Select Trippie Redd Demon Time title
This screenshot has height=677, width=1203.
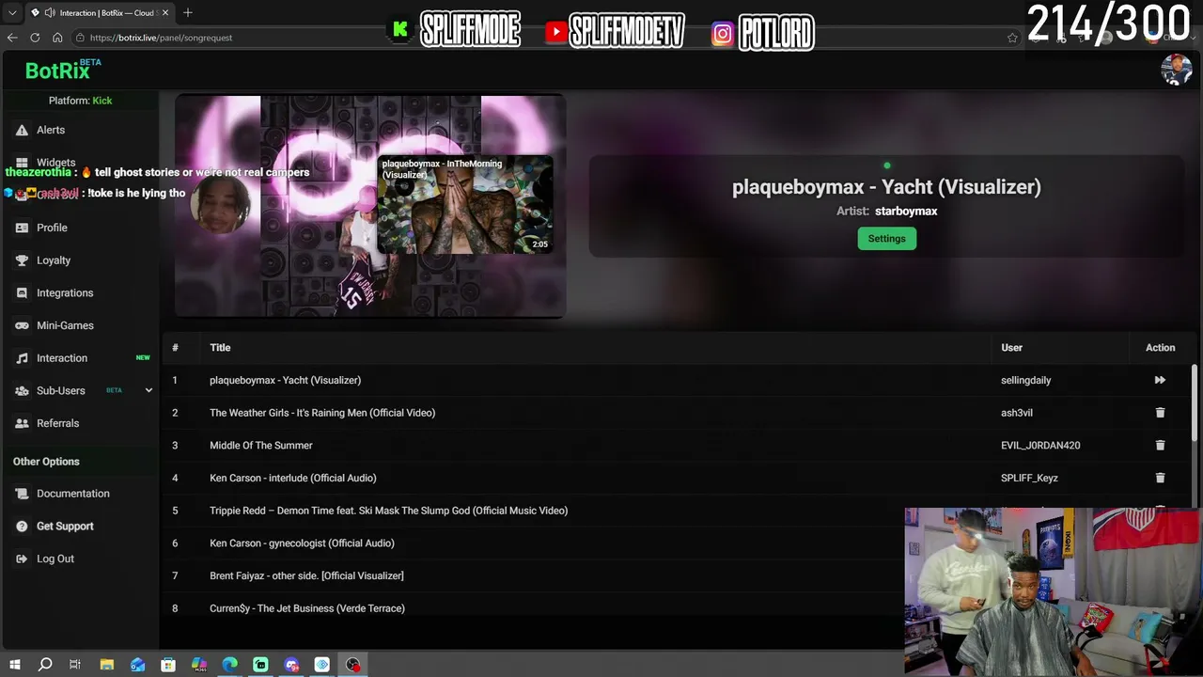coord(388,511)
